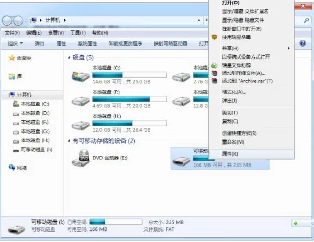Open the 帮助(H) menu
The height and width of the screenshot is (242, 314).
[x=100, y=33]
